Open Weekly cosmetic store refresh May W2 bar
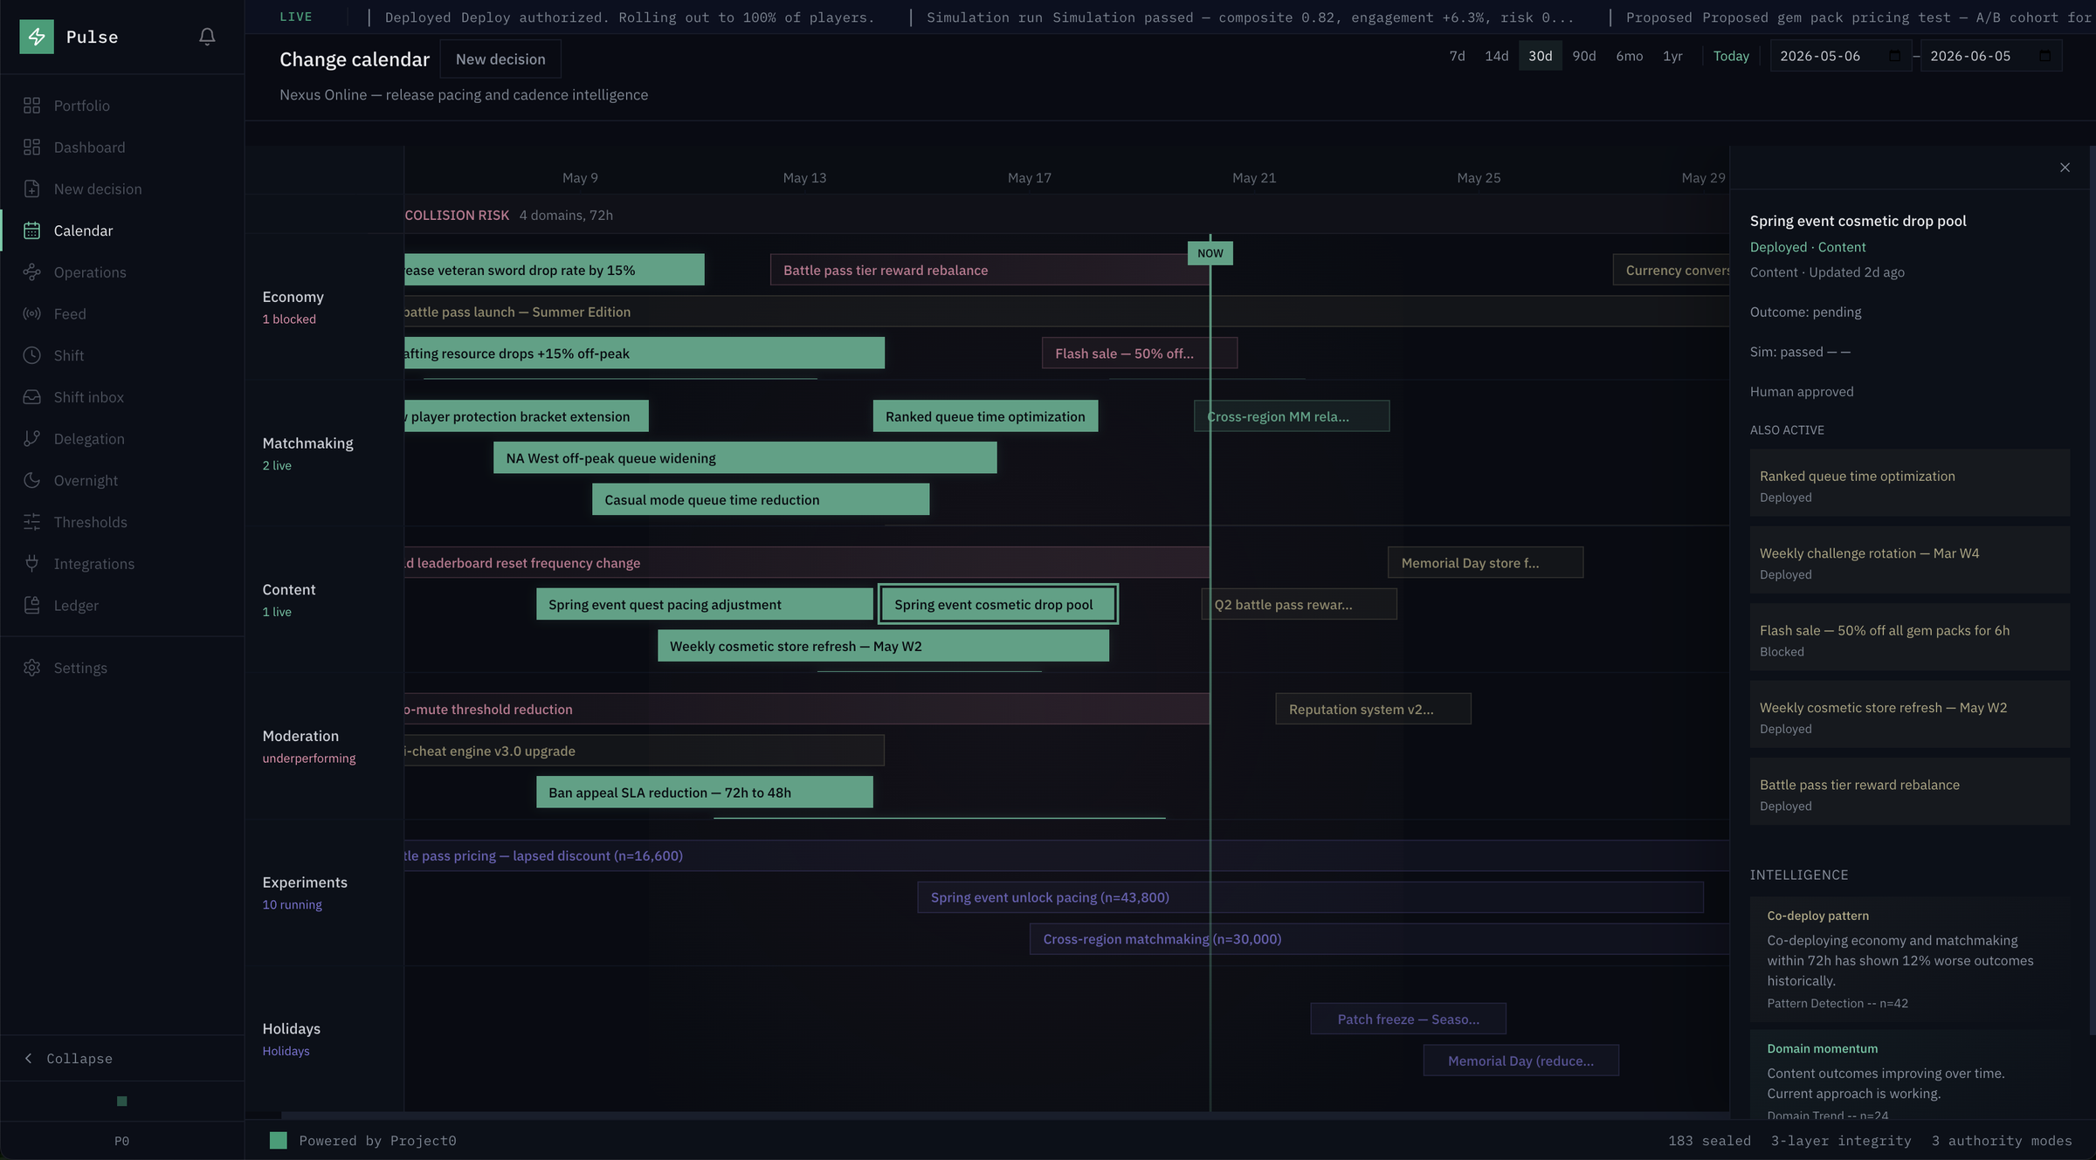The image size is (2096, 1160). pyautogui.click(x=883, y=646)
